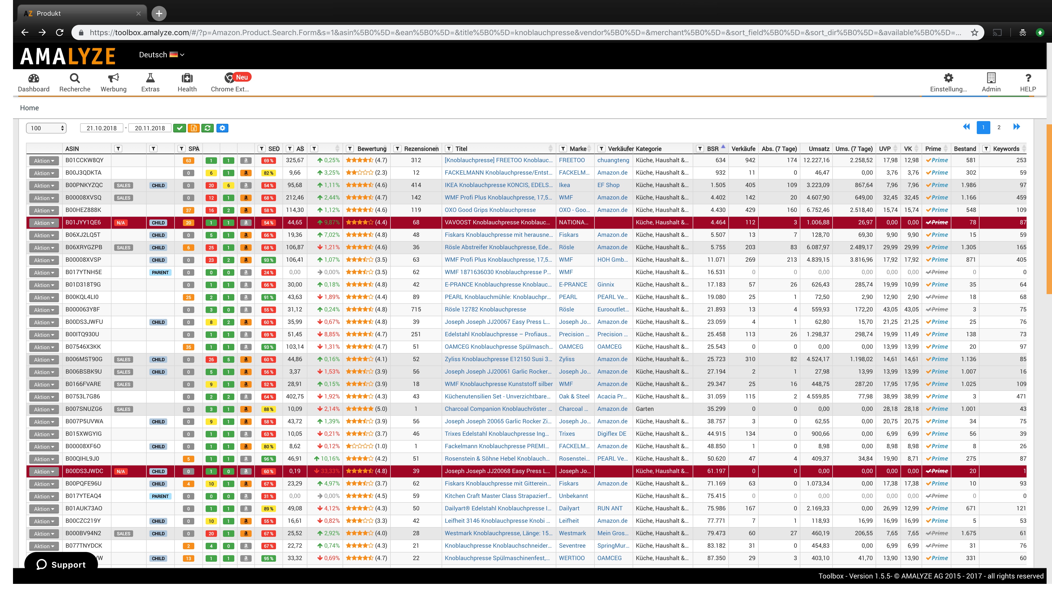The image size is (1052, 599).
Task: Expand Aktion menu for B00J3QDKTA
Action: (44, 173)
